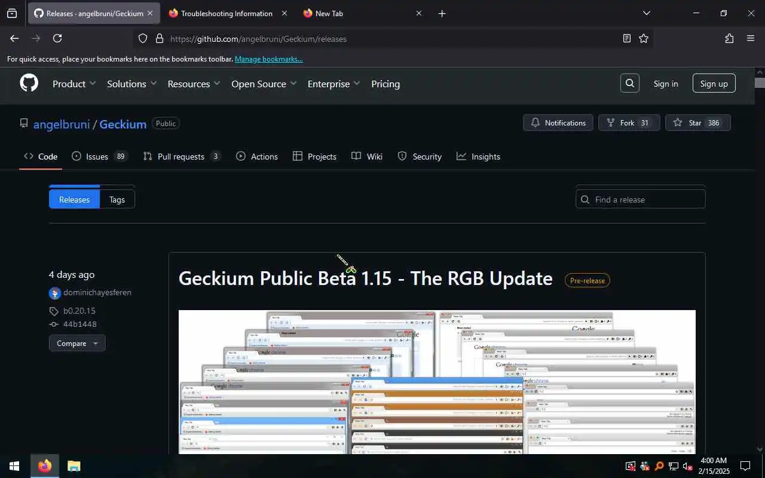Select the Releases browser tab
This screenshot has width=765, height=478.
[x=94, y=13]
